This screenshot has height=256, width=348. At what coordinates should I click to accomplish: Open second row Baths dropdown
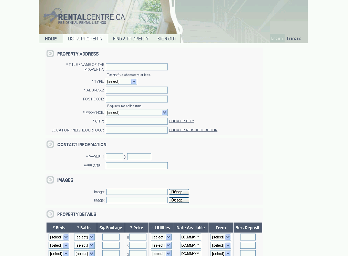[84, 245]
